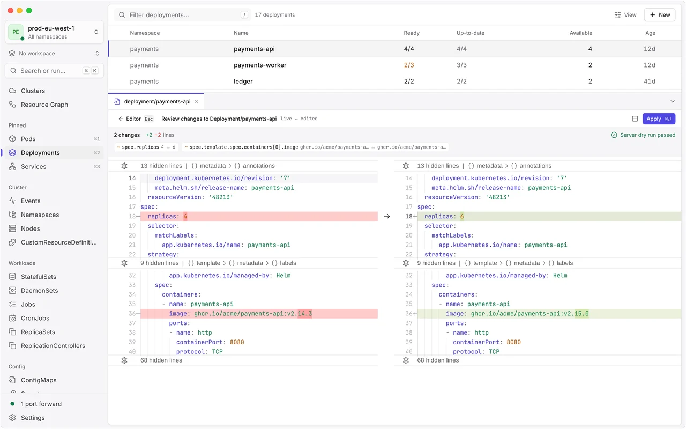Select the Pods cube icon
Viewport: 686px width, 429px height.
point(12,139)
